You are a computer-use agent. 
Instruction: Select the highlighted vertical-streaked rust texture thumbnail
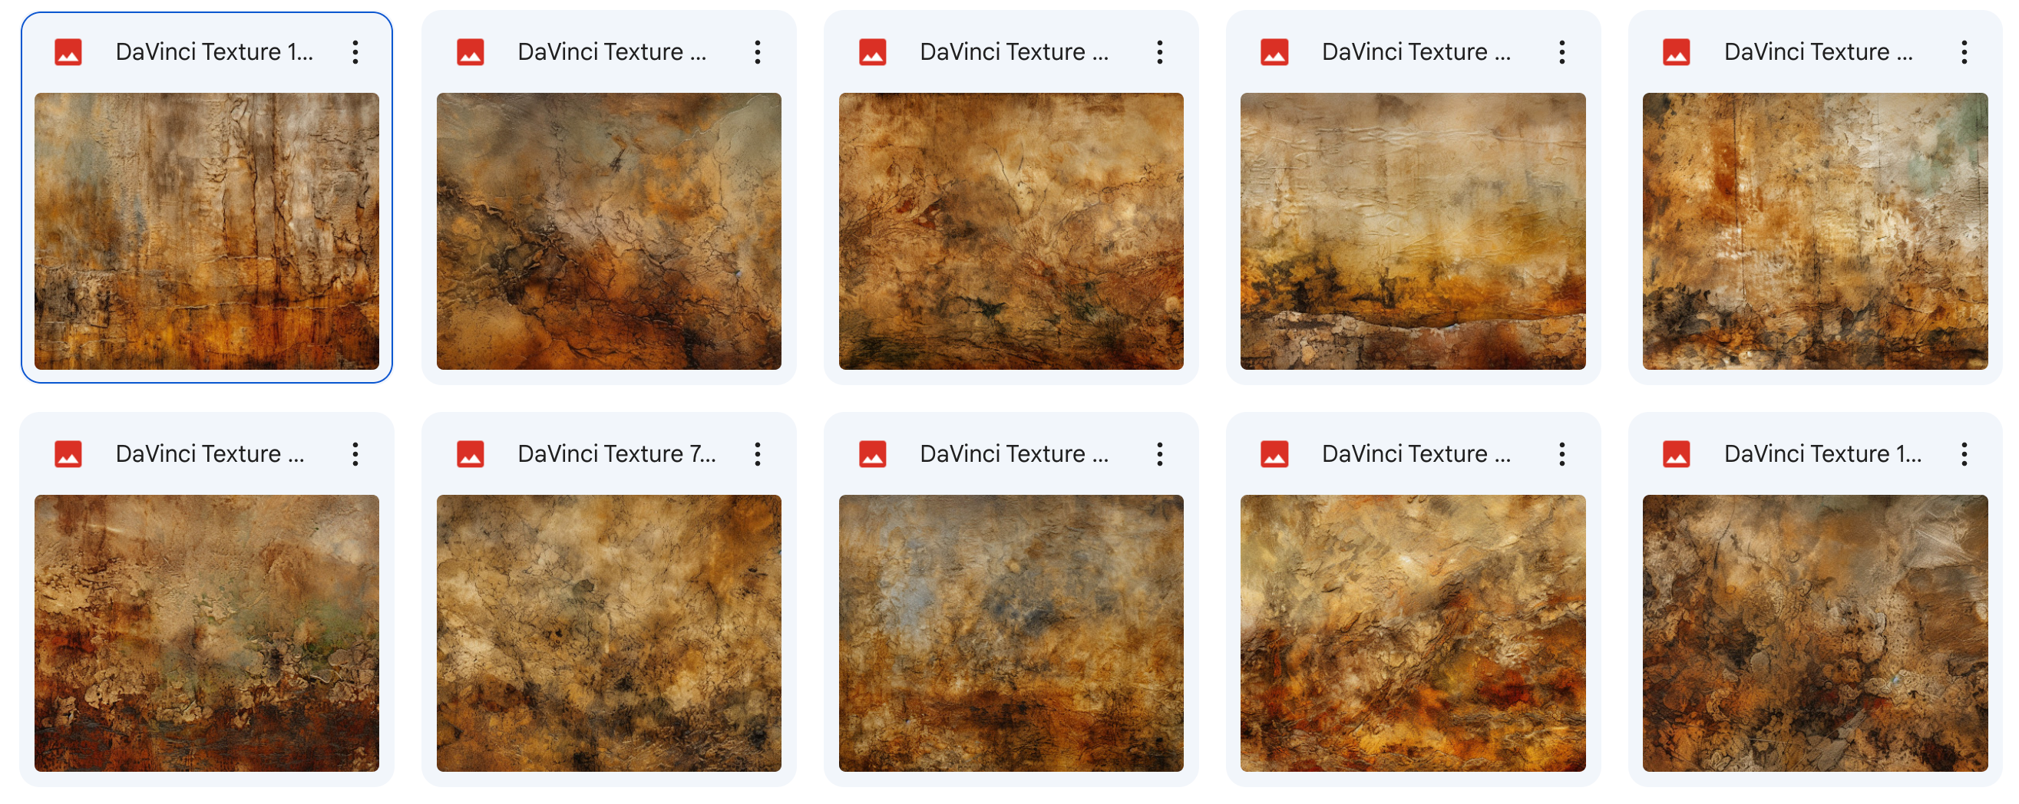[207, 231]
